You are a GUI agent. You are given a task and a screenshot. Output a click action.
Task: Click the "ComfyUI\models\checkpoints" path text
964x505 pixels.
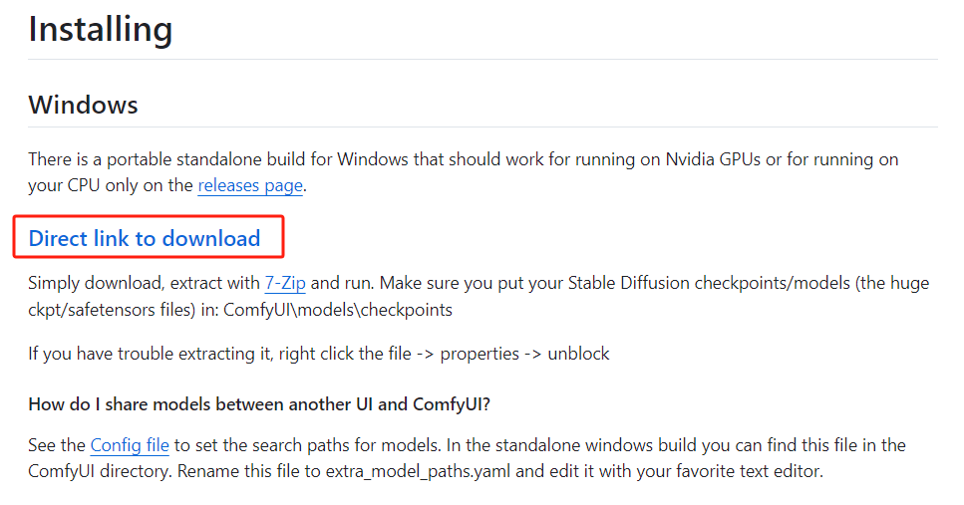click(338, 310)
